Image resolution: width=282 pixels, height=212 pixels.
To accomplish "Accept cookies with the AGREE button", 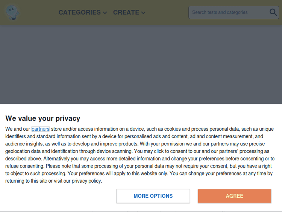I will pos(234,196).
